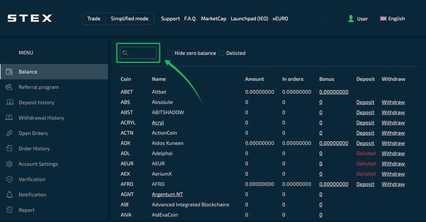The width and height of the screenshot is (426, 222).
Task: Click the Coin column header
Action: pos(126,79)
